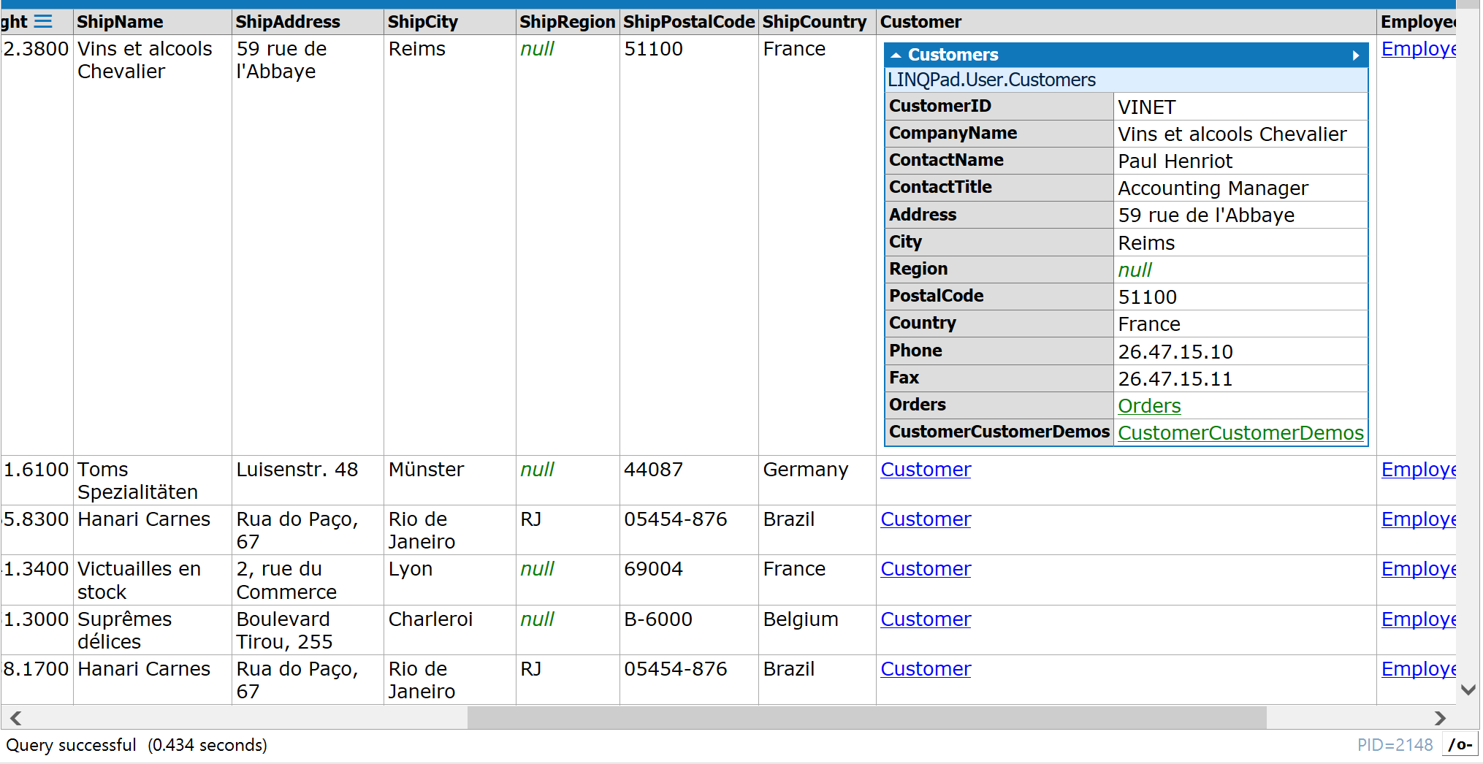Open the Orders link in the Customers panel
This screenshot has width=1483, height=764.
click(1148, 406)
